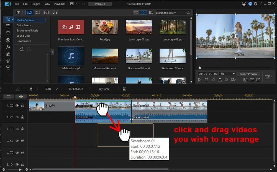Click the import media folder icon
This screenshot has height=172, width=277.
tap(18, 12)
